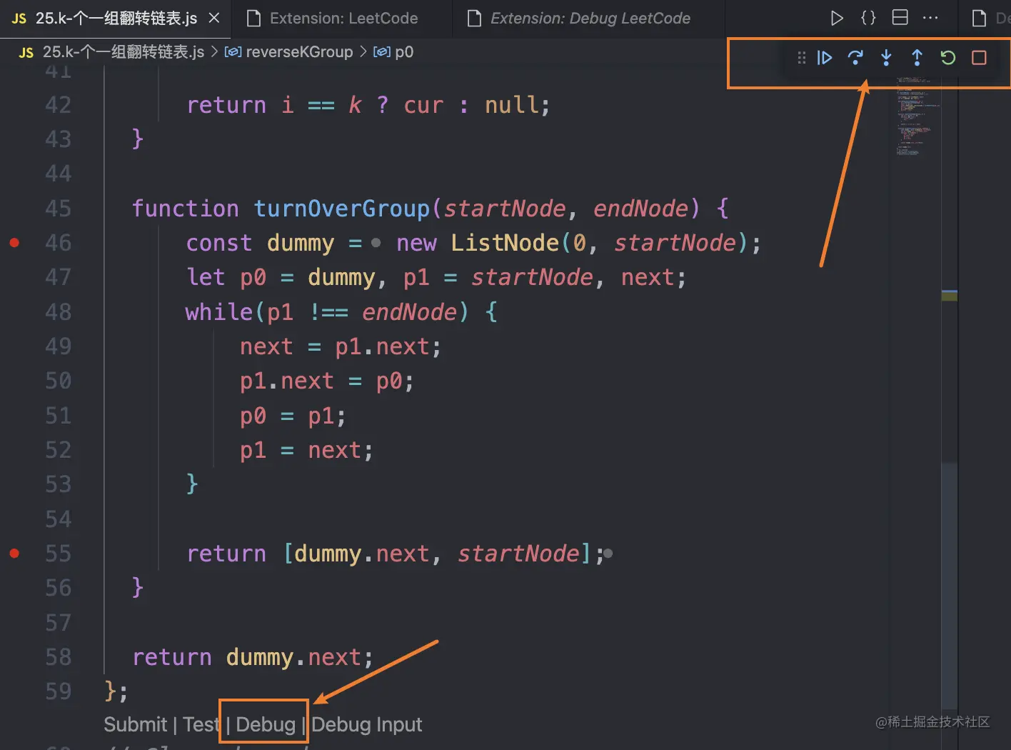This screenshot has width=1011, height=750.
Task: Restart the debug session
Action: (x=947, y=58)
